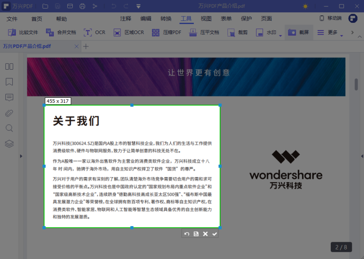Click the email envelope icon
Screen dimensions: 364x259
pos(70,6)
